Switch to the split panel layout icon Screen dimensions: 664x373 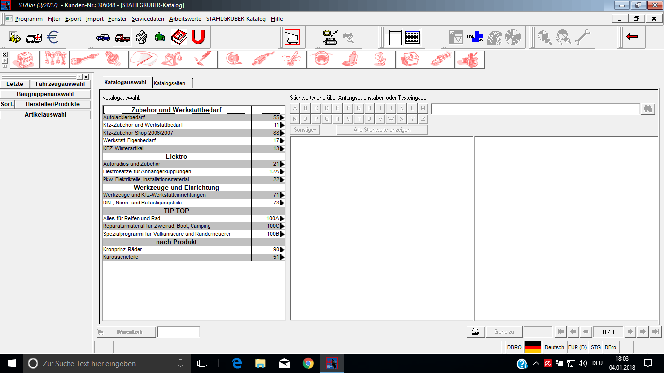pyautogui.click(x=393, y=37)
